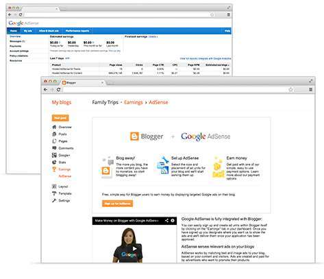Select the Blogger browser tab
This screenshot has width=324, height=279.
pos(82,83)
